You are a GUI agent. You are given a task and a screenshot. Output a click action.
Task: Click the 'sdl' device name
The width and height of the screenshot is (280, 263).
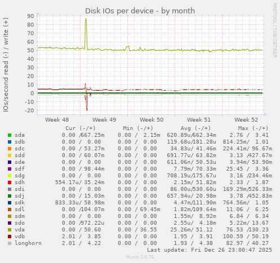click(20, 209)
